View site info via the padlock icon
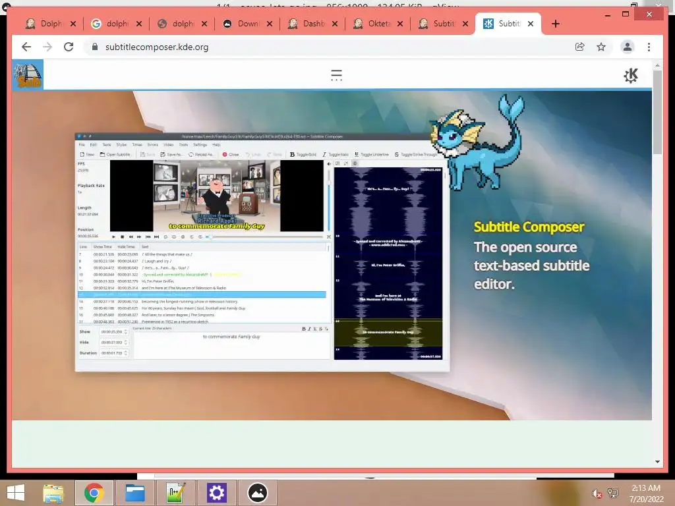This screenshot has height=506, width=675. coord(95,47)
